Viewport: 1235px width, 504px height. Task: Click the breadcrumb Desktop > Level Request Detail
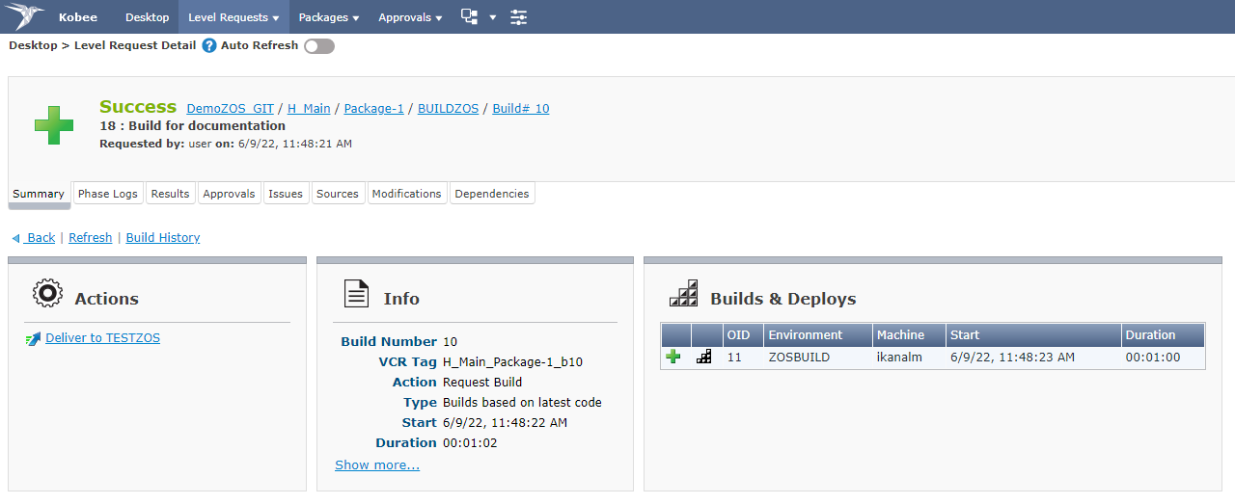102,45
